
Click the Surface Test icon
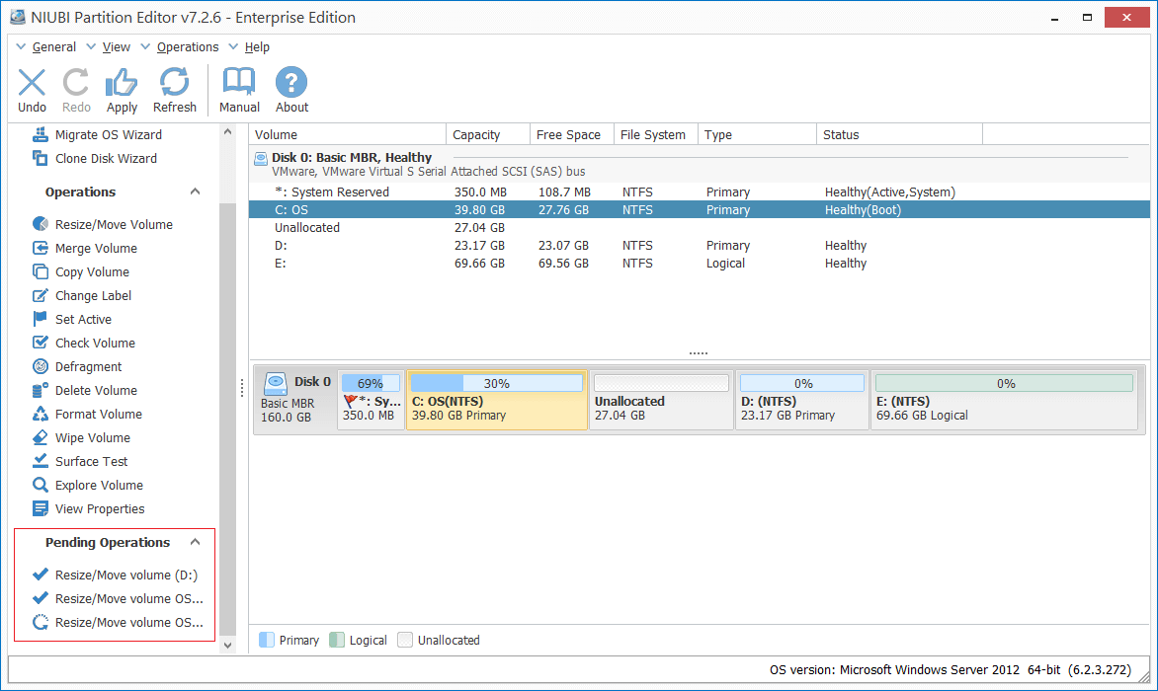(41, 461)
